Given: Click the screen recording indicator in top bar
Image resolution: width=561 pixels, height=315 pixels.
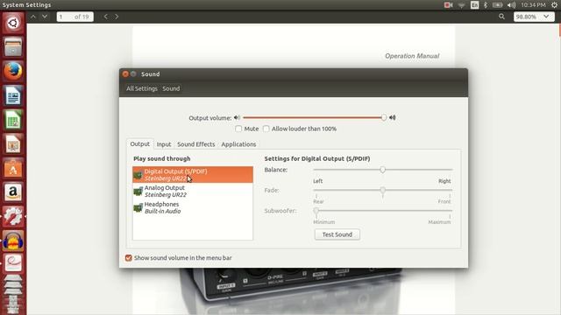Looking at the screenshot, I should [448, 5].
